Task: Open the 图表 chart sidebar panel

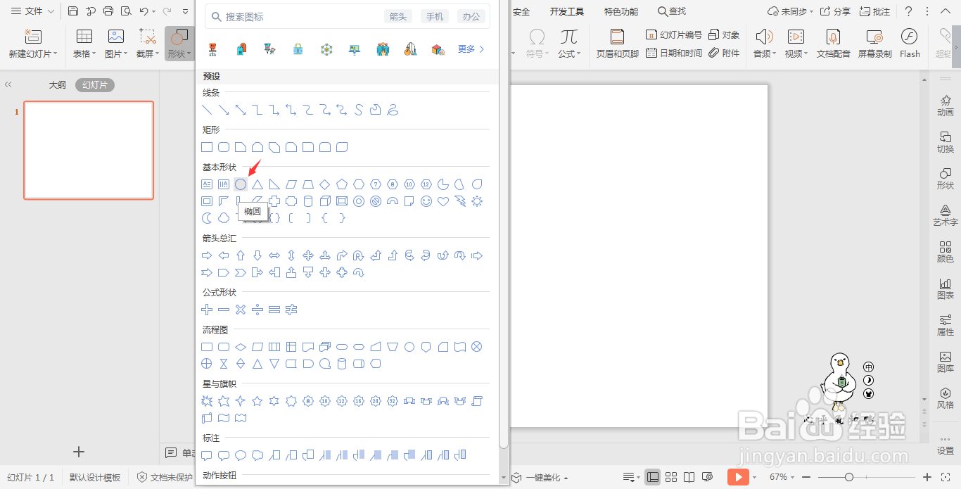Action: click(x=946, y=288)
